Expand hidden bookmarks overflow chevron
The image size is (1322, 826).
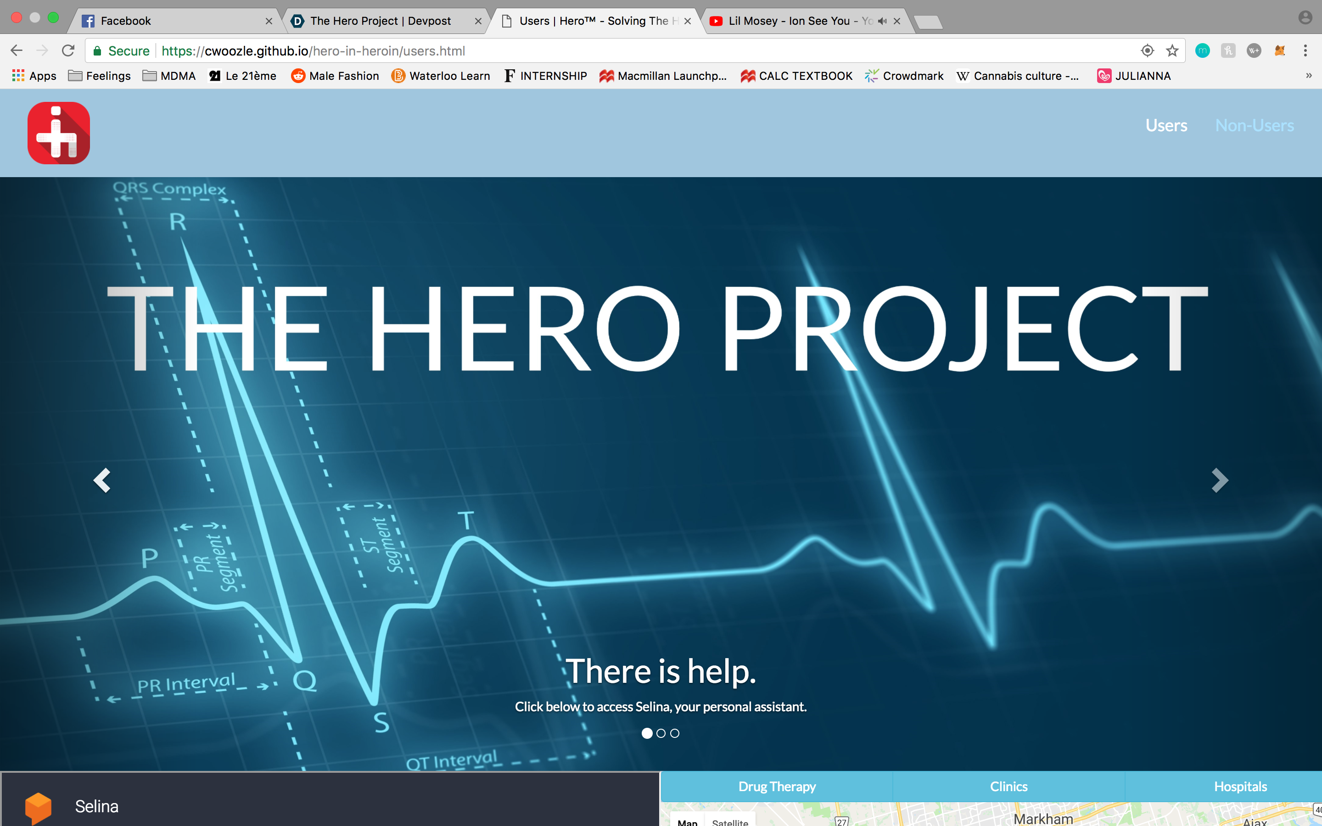coord(1308,76)
